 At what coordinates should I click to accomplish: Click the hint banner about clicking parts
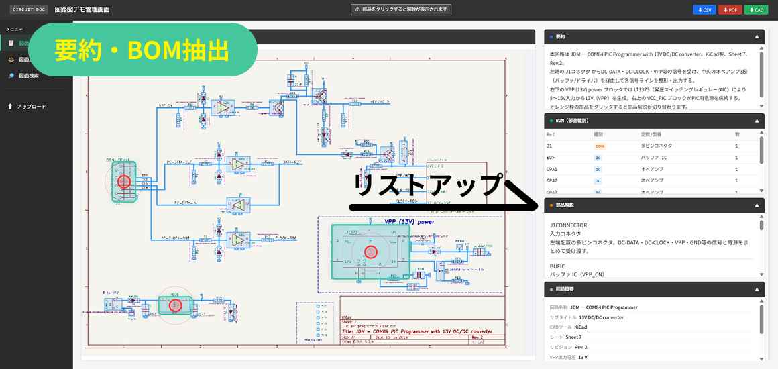(401, 9)
